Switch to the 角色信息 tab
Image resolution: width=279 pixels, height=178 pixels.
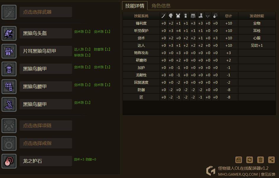click(161, 6)
